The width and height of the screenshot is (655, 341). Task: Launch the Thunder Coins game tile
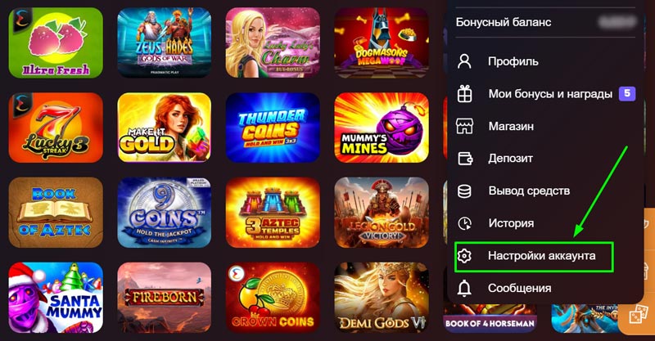click(x=273, y=128)
